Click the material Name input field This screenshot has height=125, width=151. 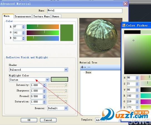tap(85, 11)
